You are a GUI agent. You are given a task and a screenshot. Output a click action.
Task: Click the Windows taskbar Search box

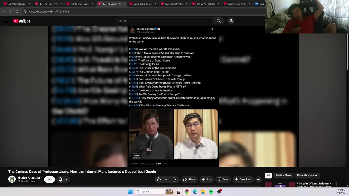click(x=154, y=192)
